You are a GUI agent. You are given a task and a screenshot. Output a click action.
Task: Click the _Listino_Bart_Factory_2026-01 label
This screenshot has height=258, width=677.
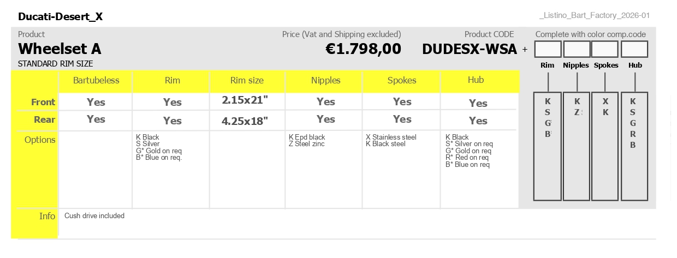coord(594,16)
